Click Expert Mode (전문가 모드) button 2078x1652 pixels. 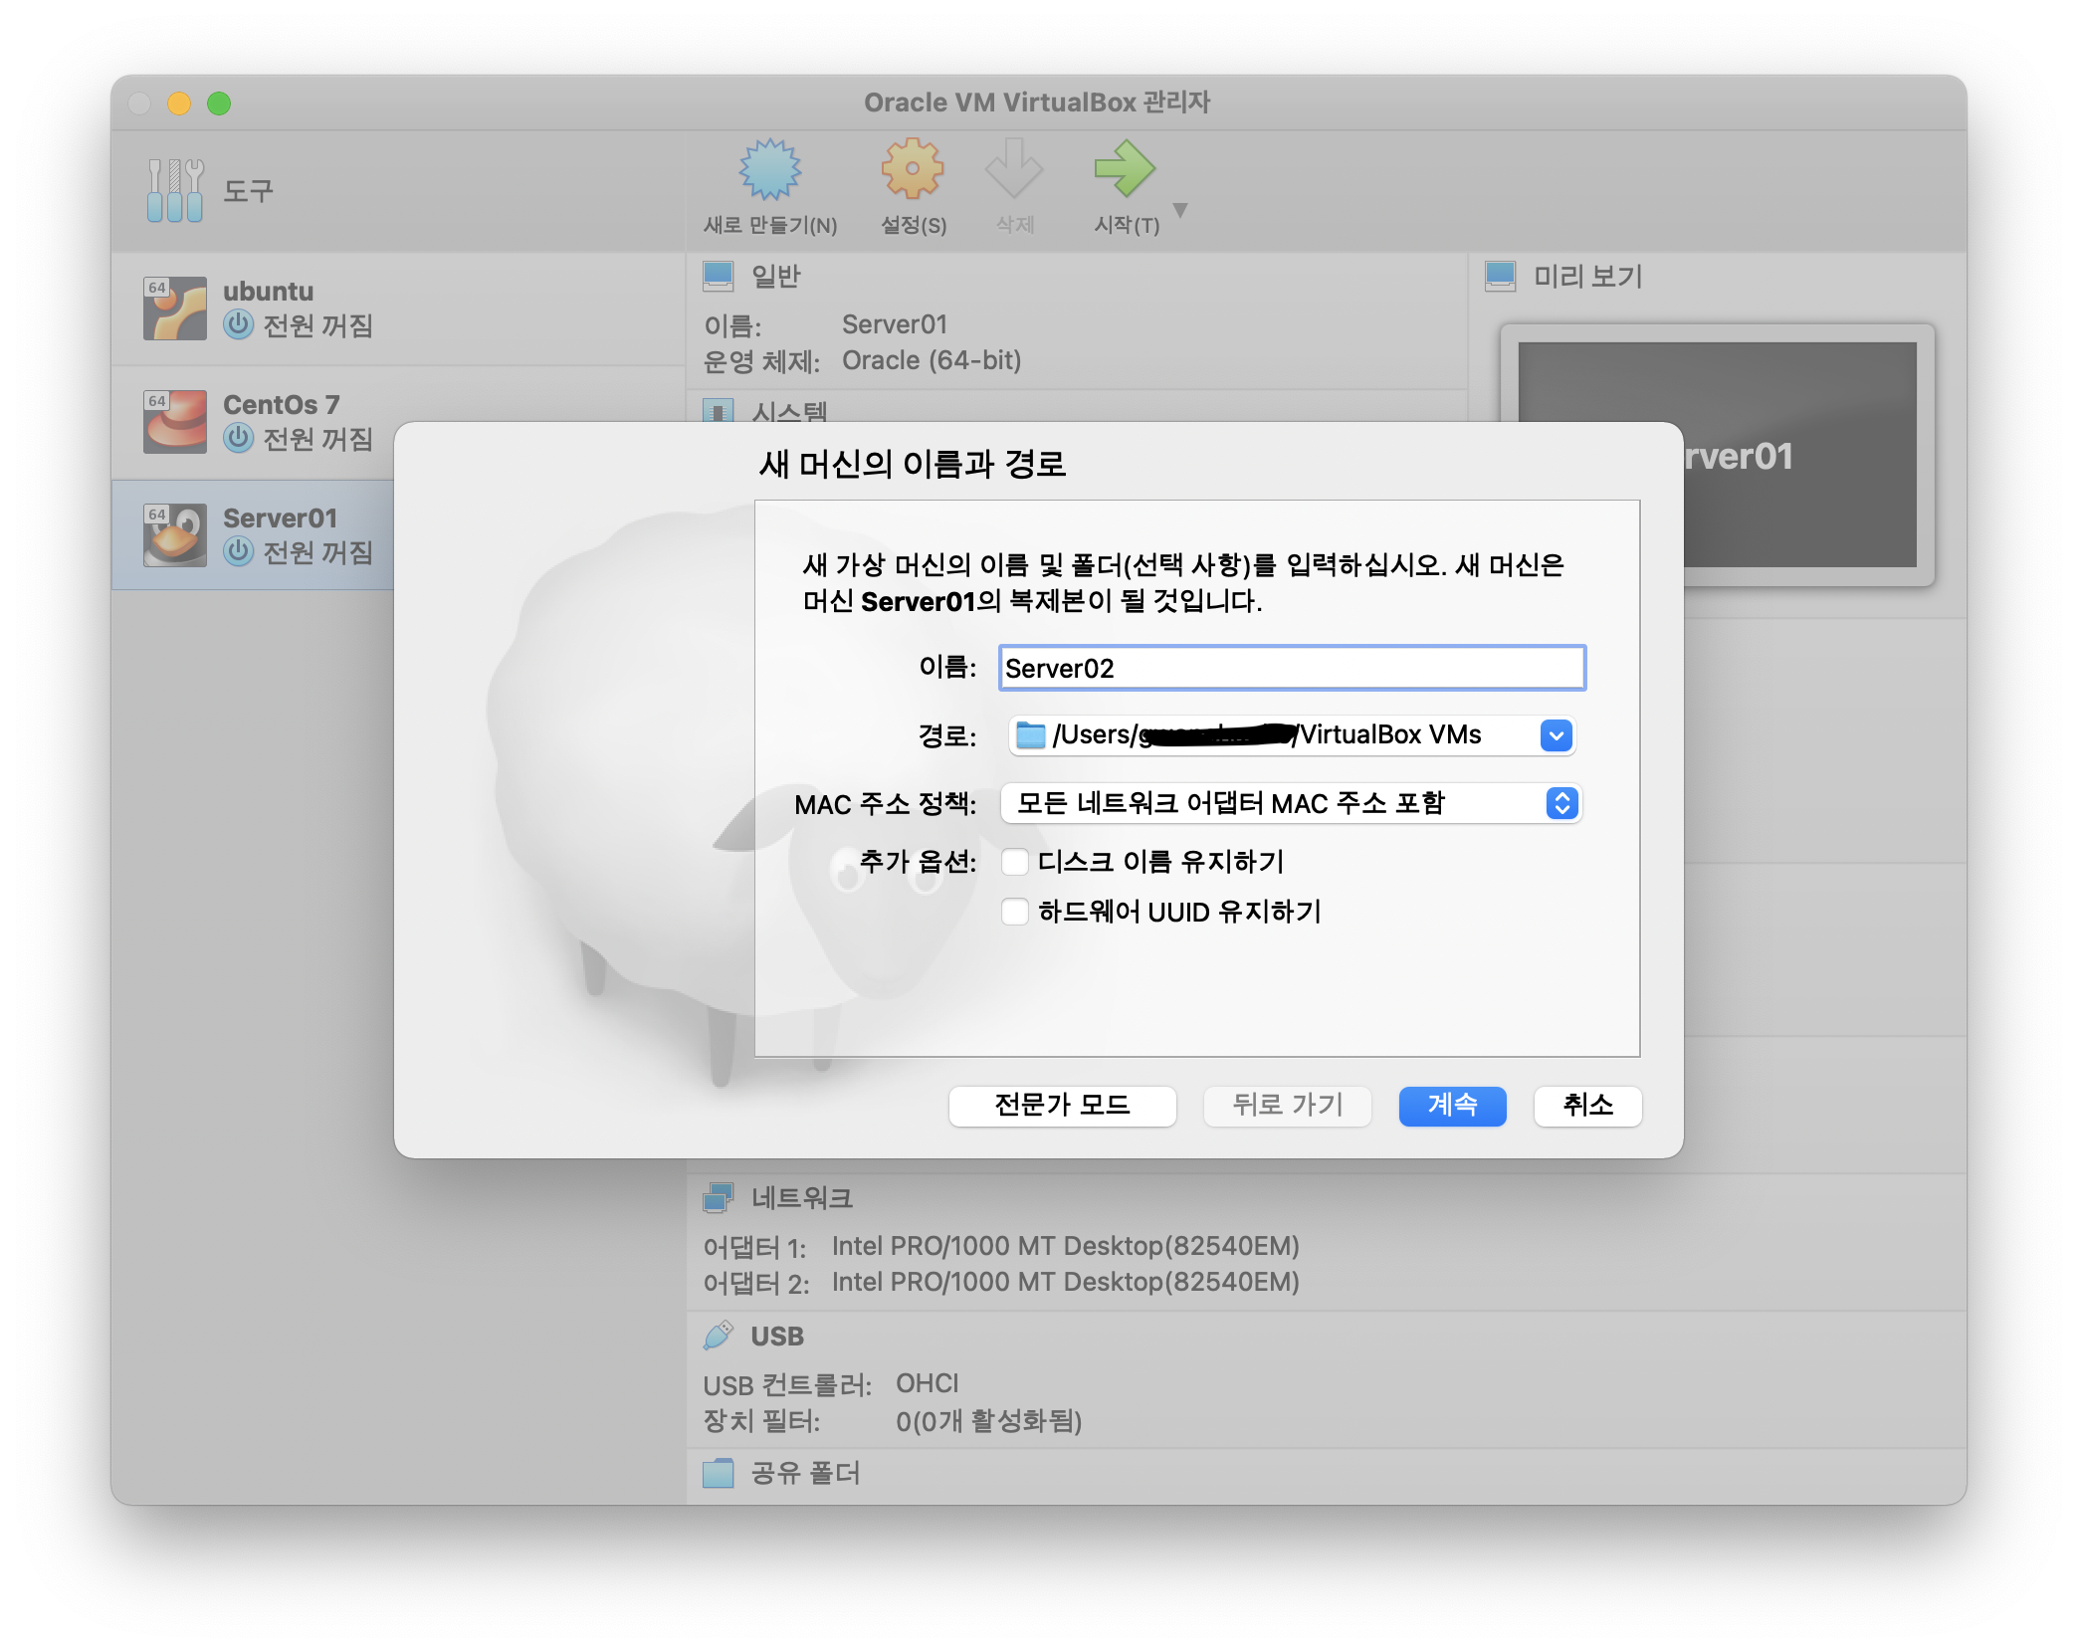pos(1062,1106)
